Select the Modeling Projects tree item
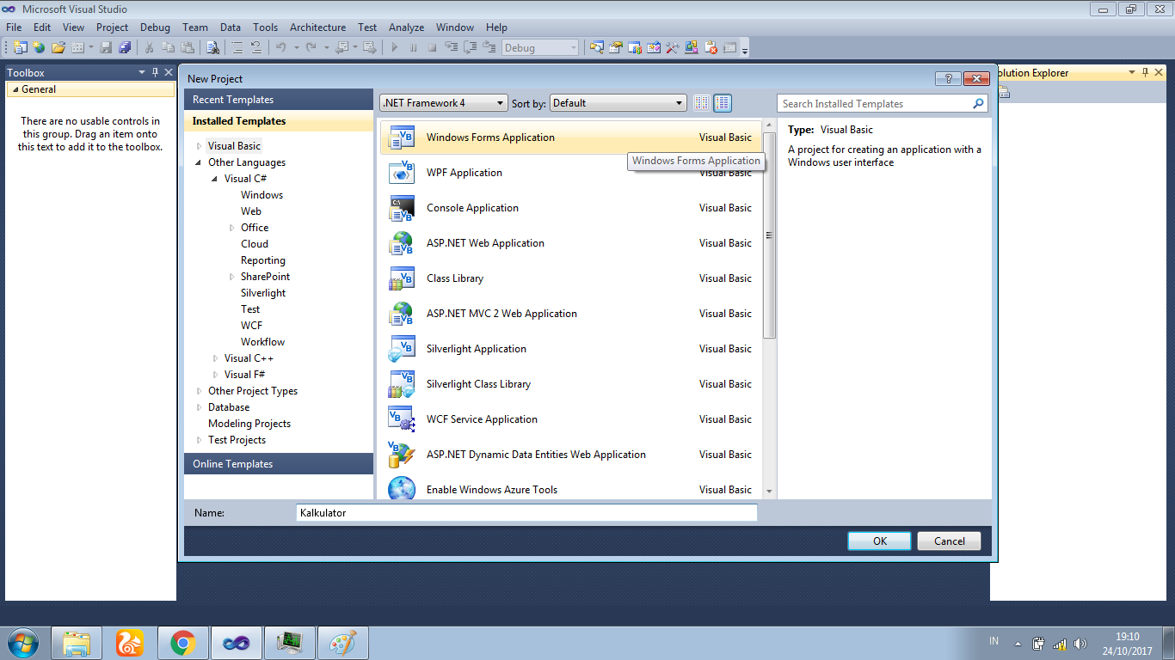1175x660 pixels. pos(249,424)
